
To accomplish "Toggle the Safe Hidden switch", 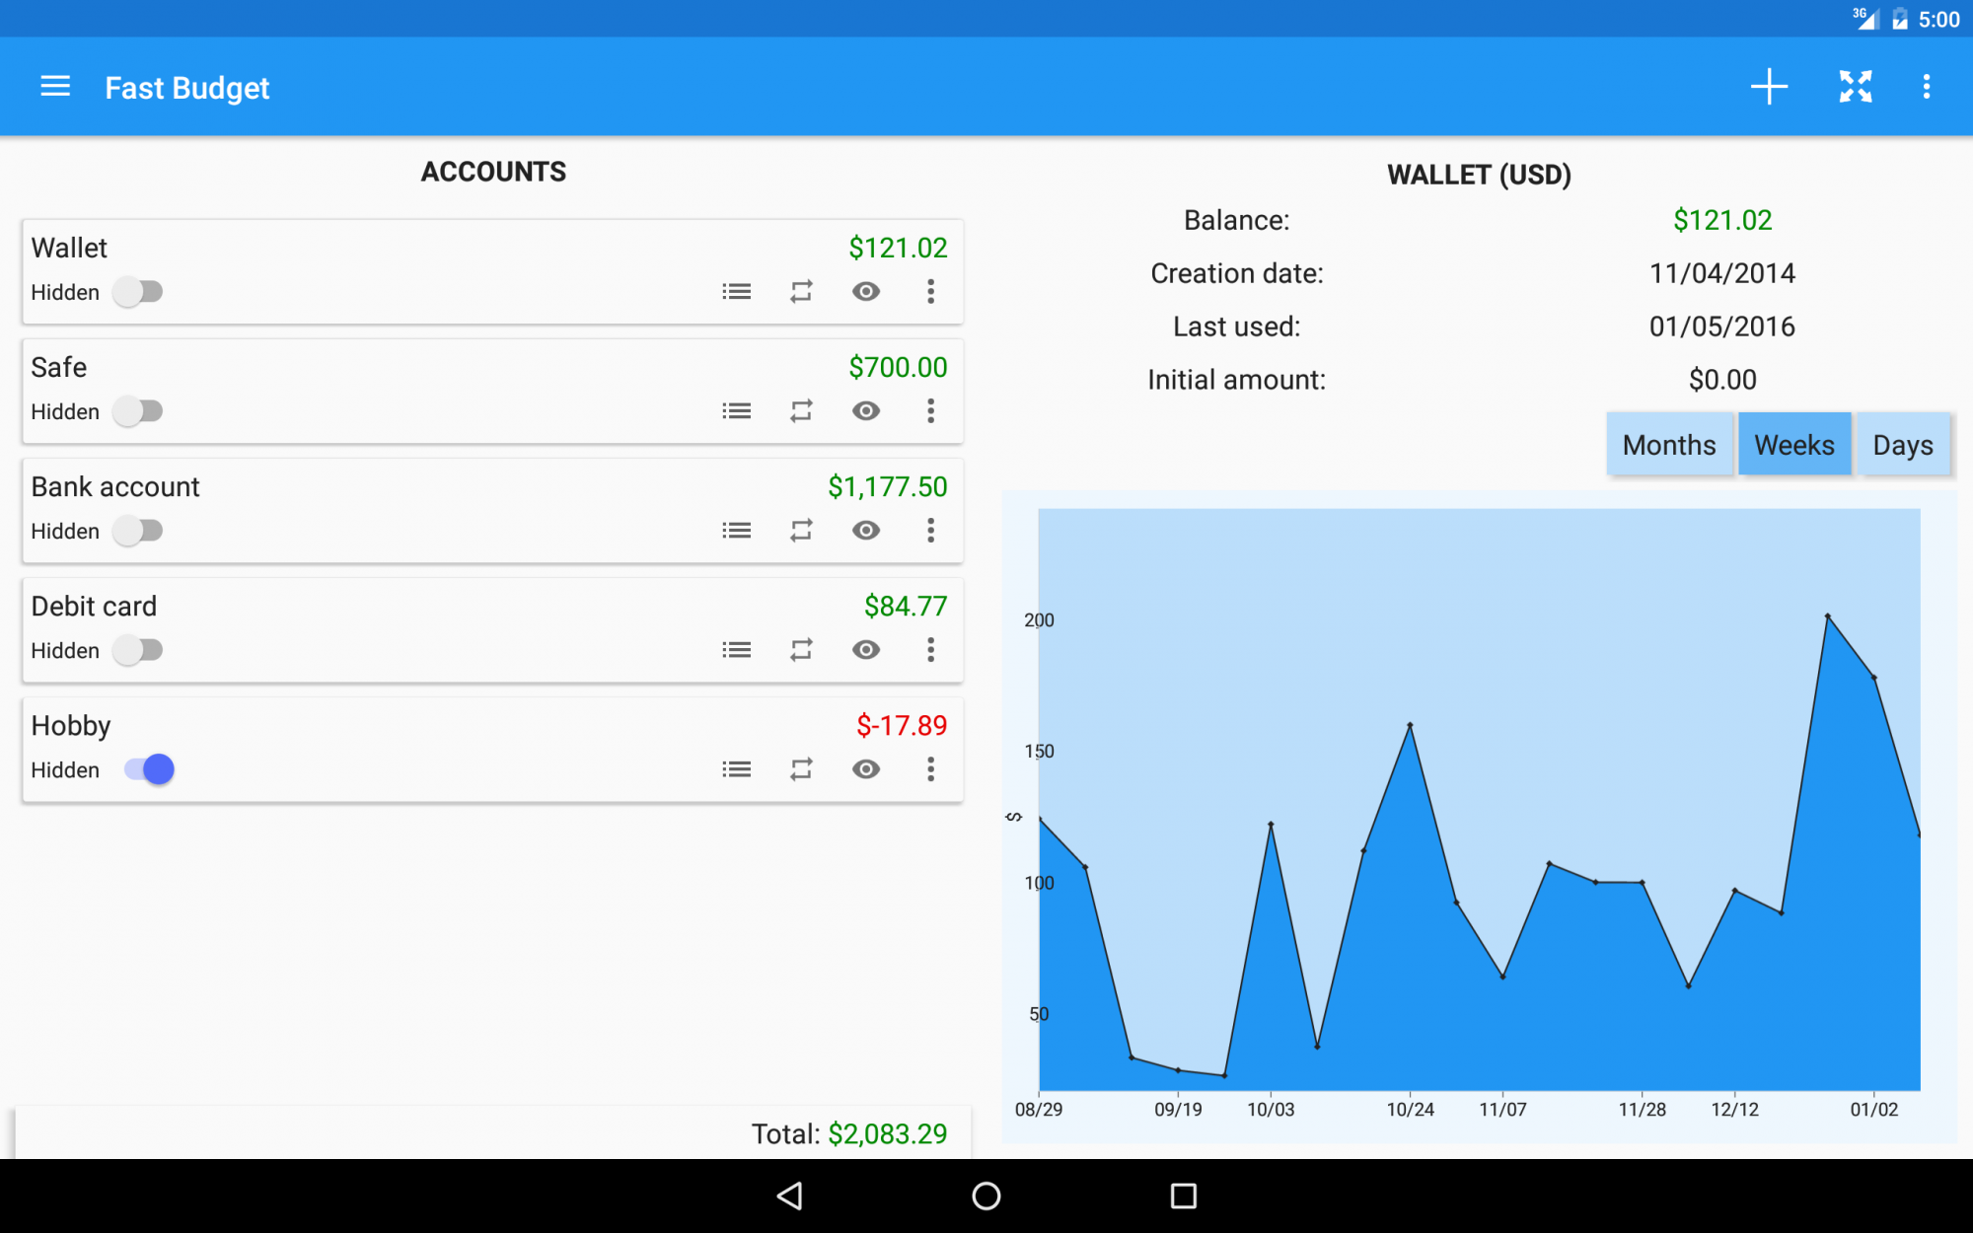I will 138,411.
